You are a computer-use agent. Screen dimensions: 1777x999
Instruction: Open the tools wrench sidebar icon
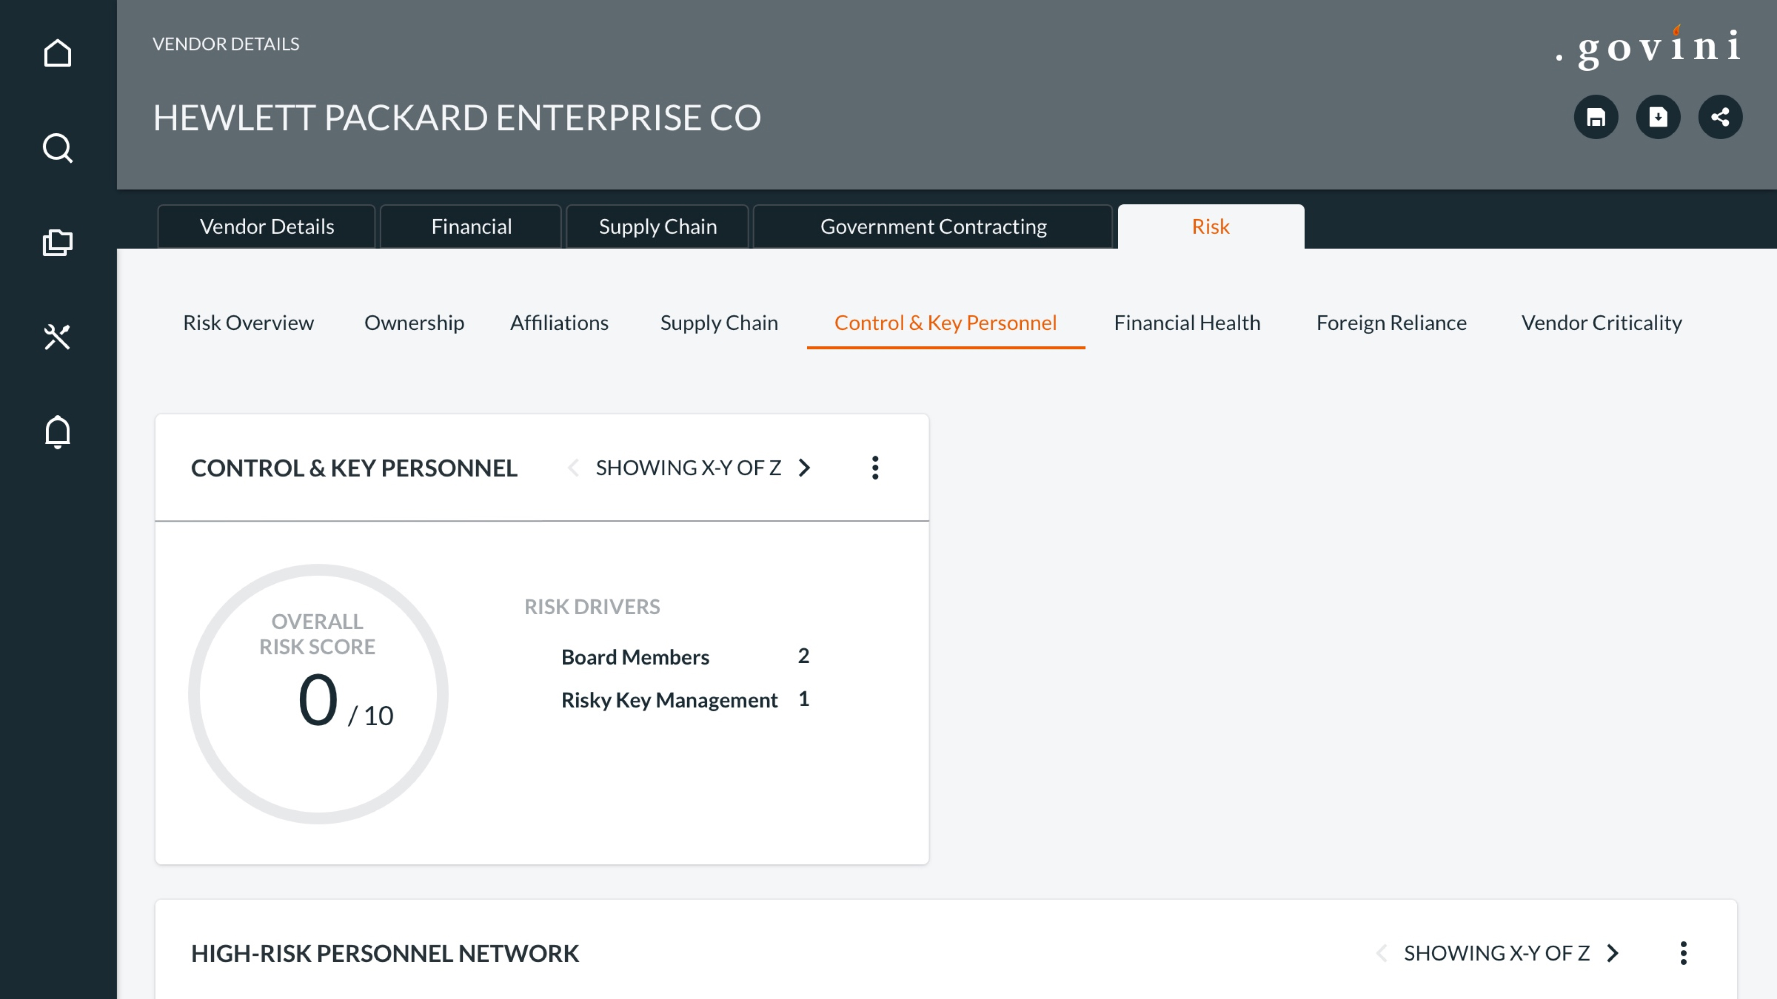coord(58,337)
